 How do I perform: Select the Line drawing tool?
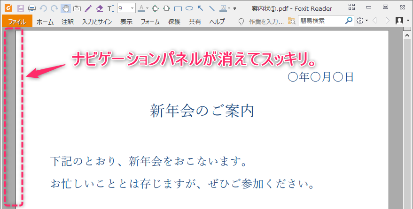click(x=212, y=8)
